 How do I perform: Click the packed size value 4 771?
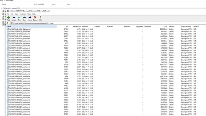(79, 29)
